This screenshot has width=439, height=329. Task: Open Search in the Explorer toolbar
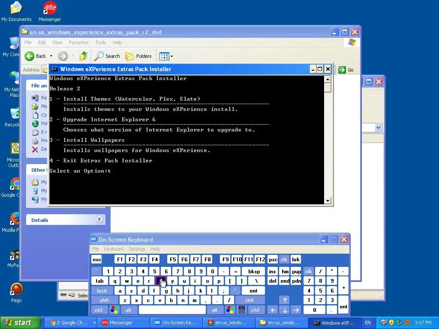point(107,56)
